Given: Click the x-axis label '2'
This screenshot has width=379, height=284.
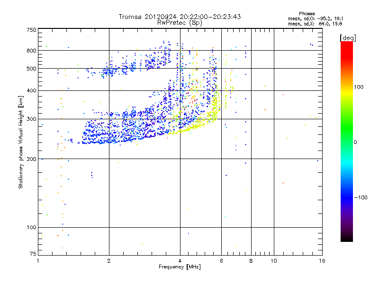Looking at the screenshot, I should (109, 261).
